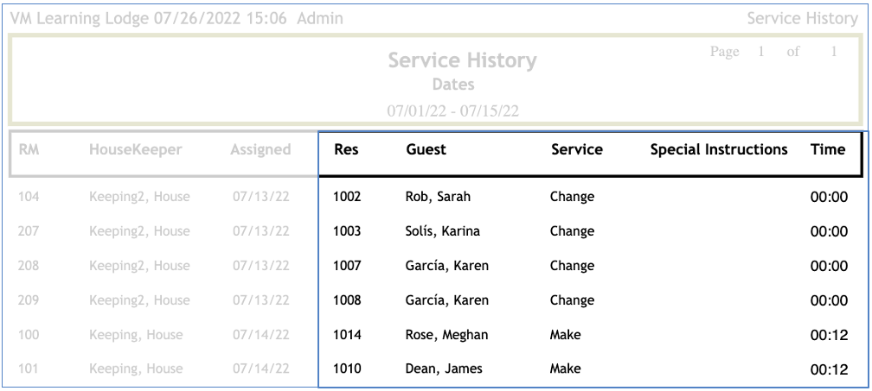Viewport: 872px width, 391px height.
Task: Click guest name Solís, Karina
Action: (442, 231)
